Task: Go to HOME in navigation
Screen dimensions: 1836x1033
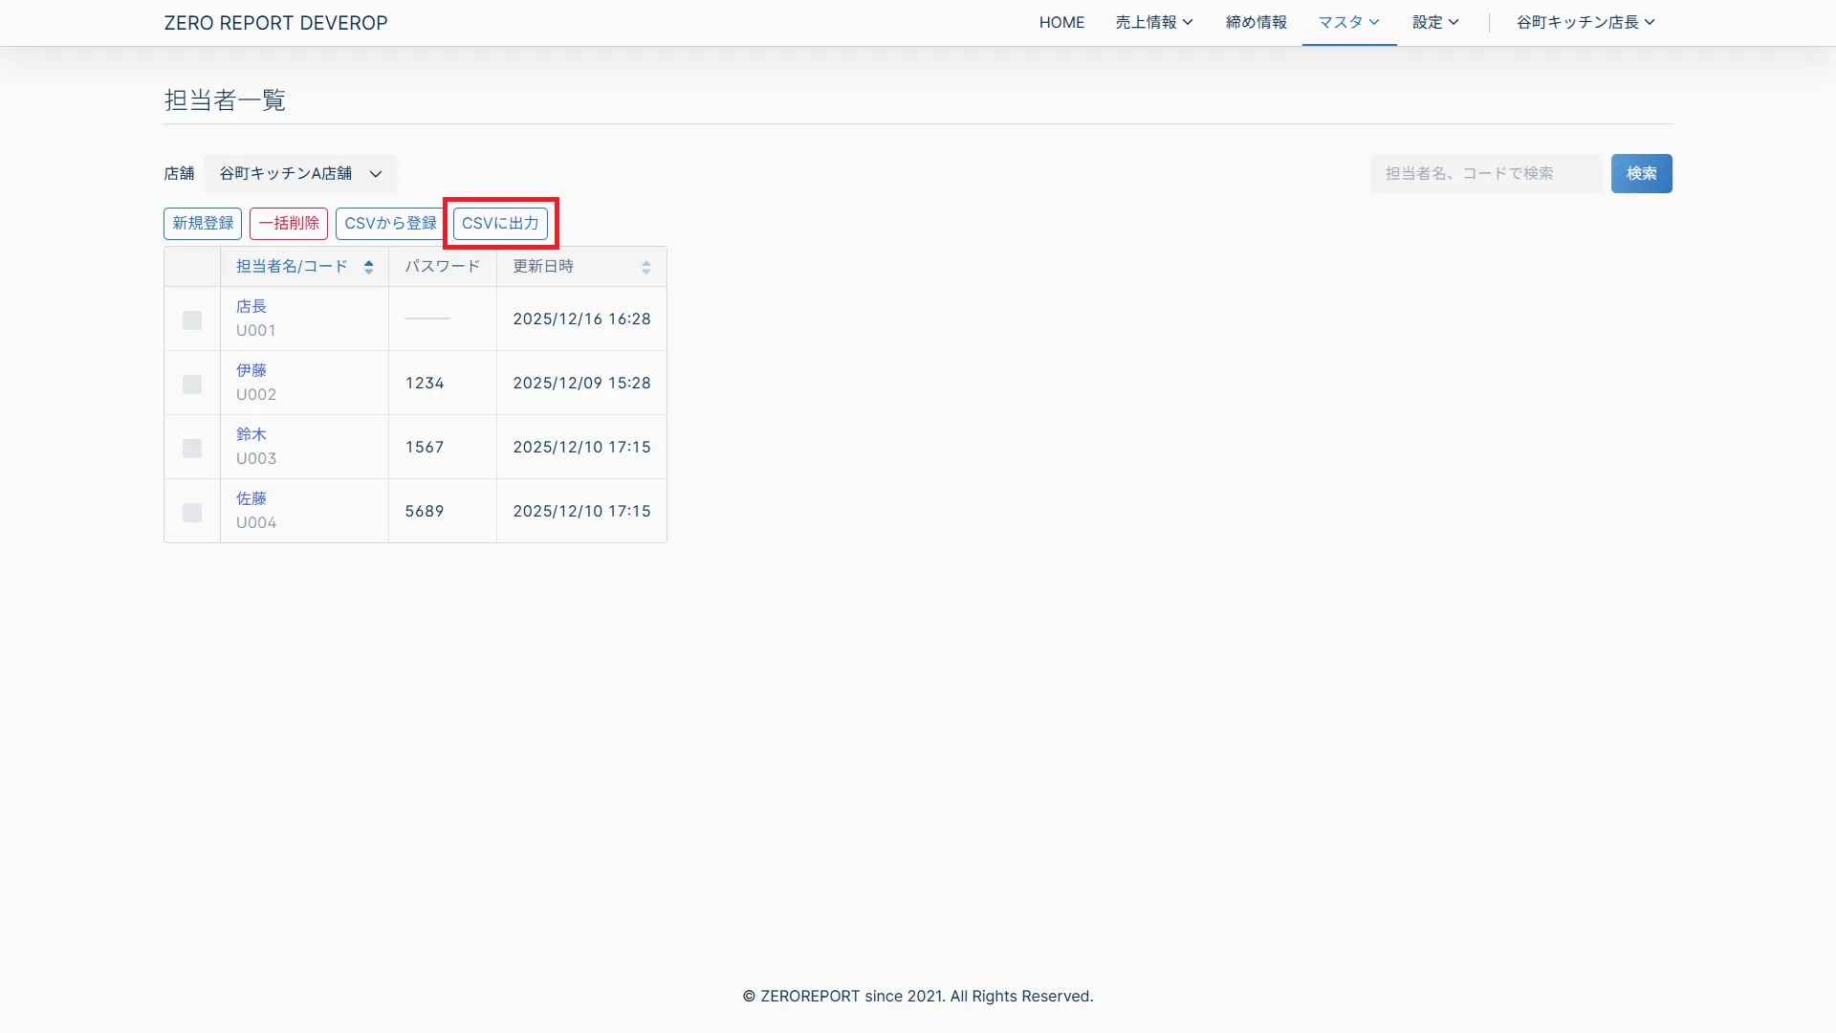Action: [1061, 22]
